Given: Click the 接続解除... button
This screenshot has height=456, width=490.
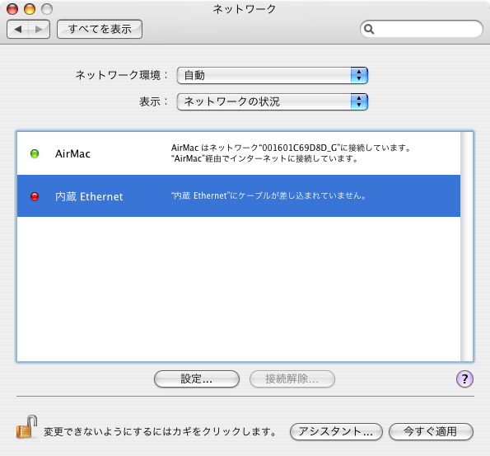Looking at the screenshot, I should [x=292, y=379].
